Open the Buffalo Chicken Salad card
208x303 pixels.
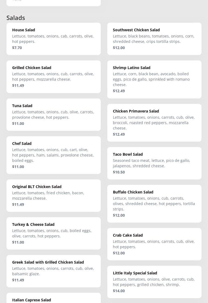click(154, 203)
